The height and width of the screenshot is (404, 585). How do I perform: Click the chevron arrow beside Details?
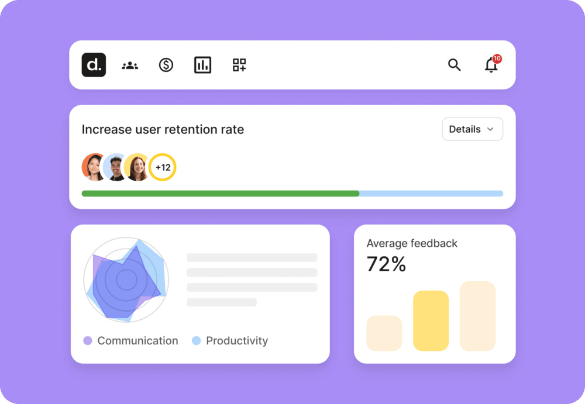click(490, 130)
